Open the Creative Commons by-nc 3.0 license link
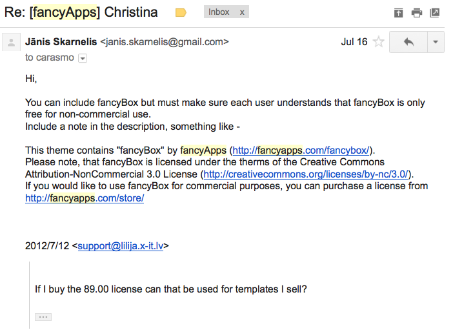 [x=306, y=174]
